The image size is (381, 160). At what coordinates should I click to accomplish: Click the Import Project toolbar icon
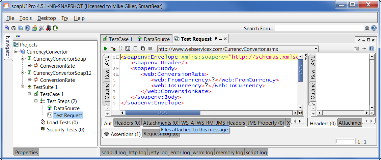(x=13, y=28)
